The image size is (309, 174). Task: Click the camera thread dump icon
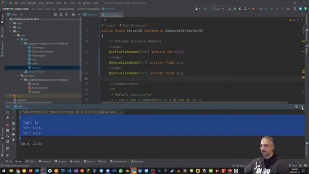pyautogui.click(x=8, y=130)
